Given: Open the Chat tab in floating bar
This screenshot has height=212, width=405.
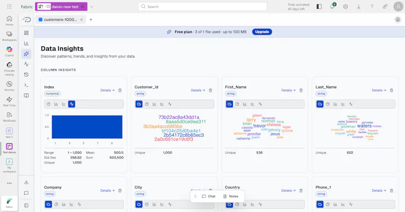Looking at the screenshot, I should [209, 196].
